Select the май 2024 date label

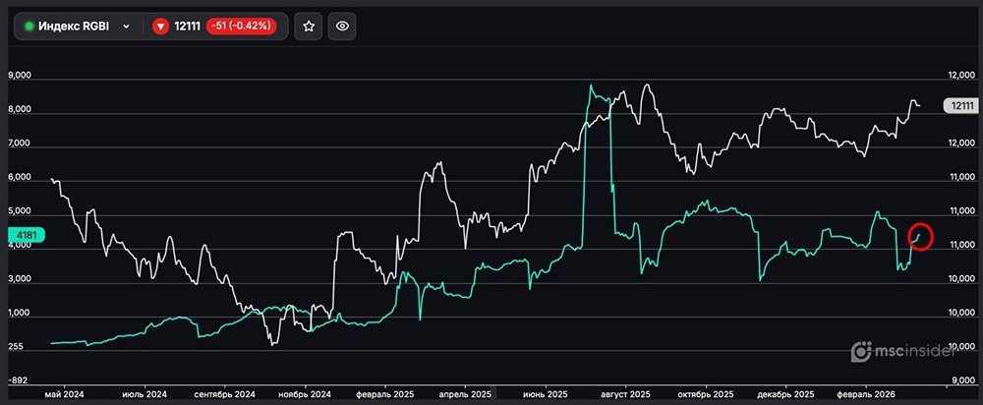tap(64, 395)
